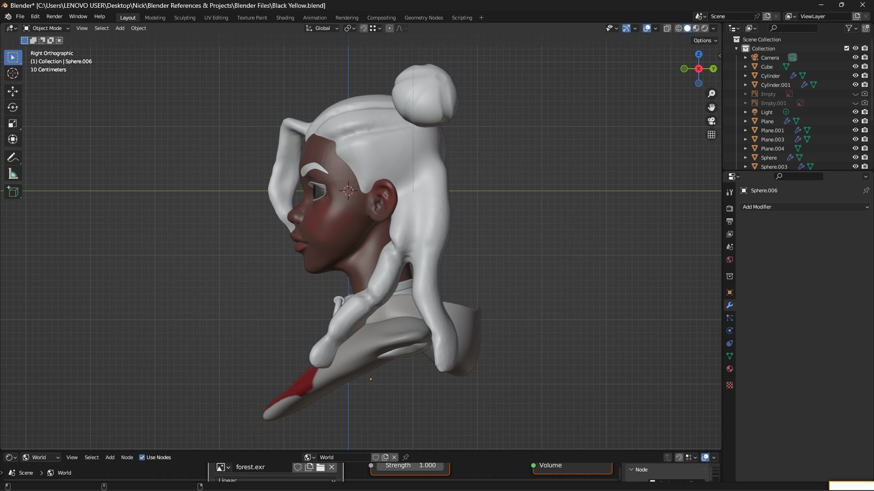Expand the Add Modifier dropdown

point(804,207)
